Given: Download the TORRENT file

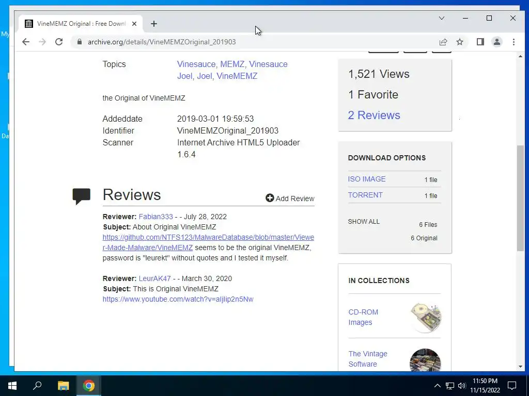Looking at the screenshot, I should (365, 195).
